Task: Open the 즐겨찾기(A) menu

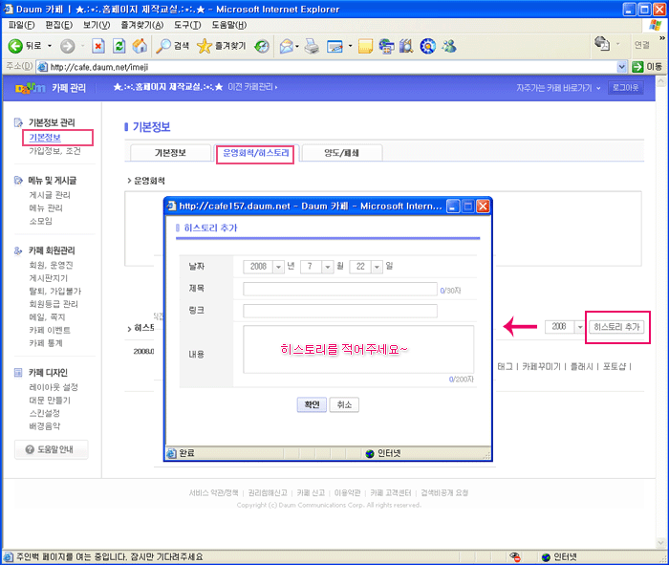Action: point(142,25)
